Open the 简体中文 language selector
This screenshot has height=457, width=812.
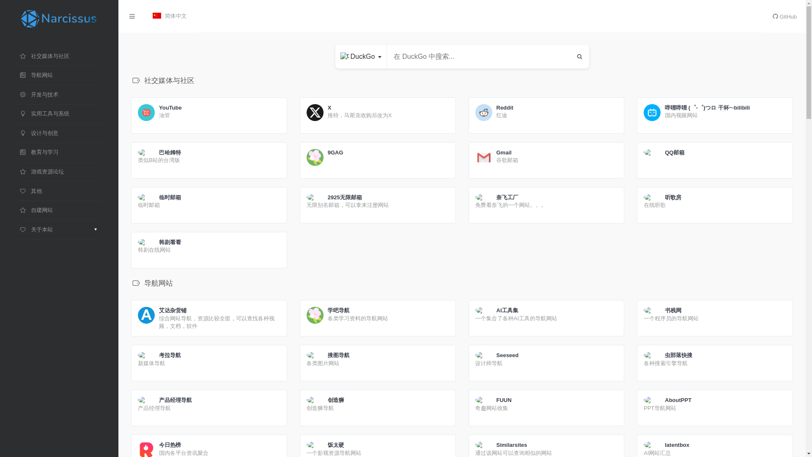170,16
